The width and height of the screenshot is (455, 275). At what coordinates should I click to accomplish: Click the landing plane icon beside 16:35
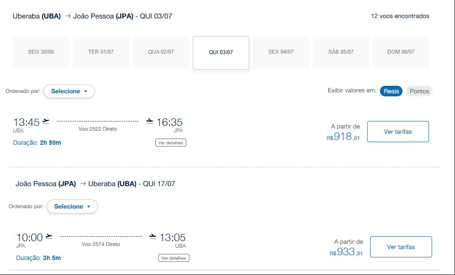[x=150, y=121]
